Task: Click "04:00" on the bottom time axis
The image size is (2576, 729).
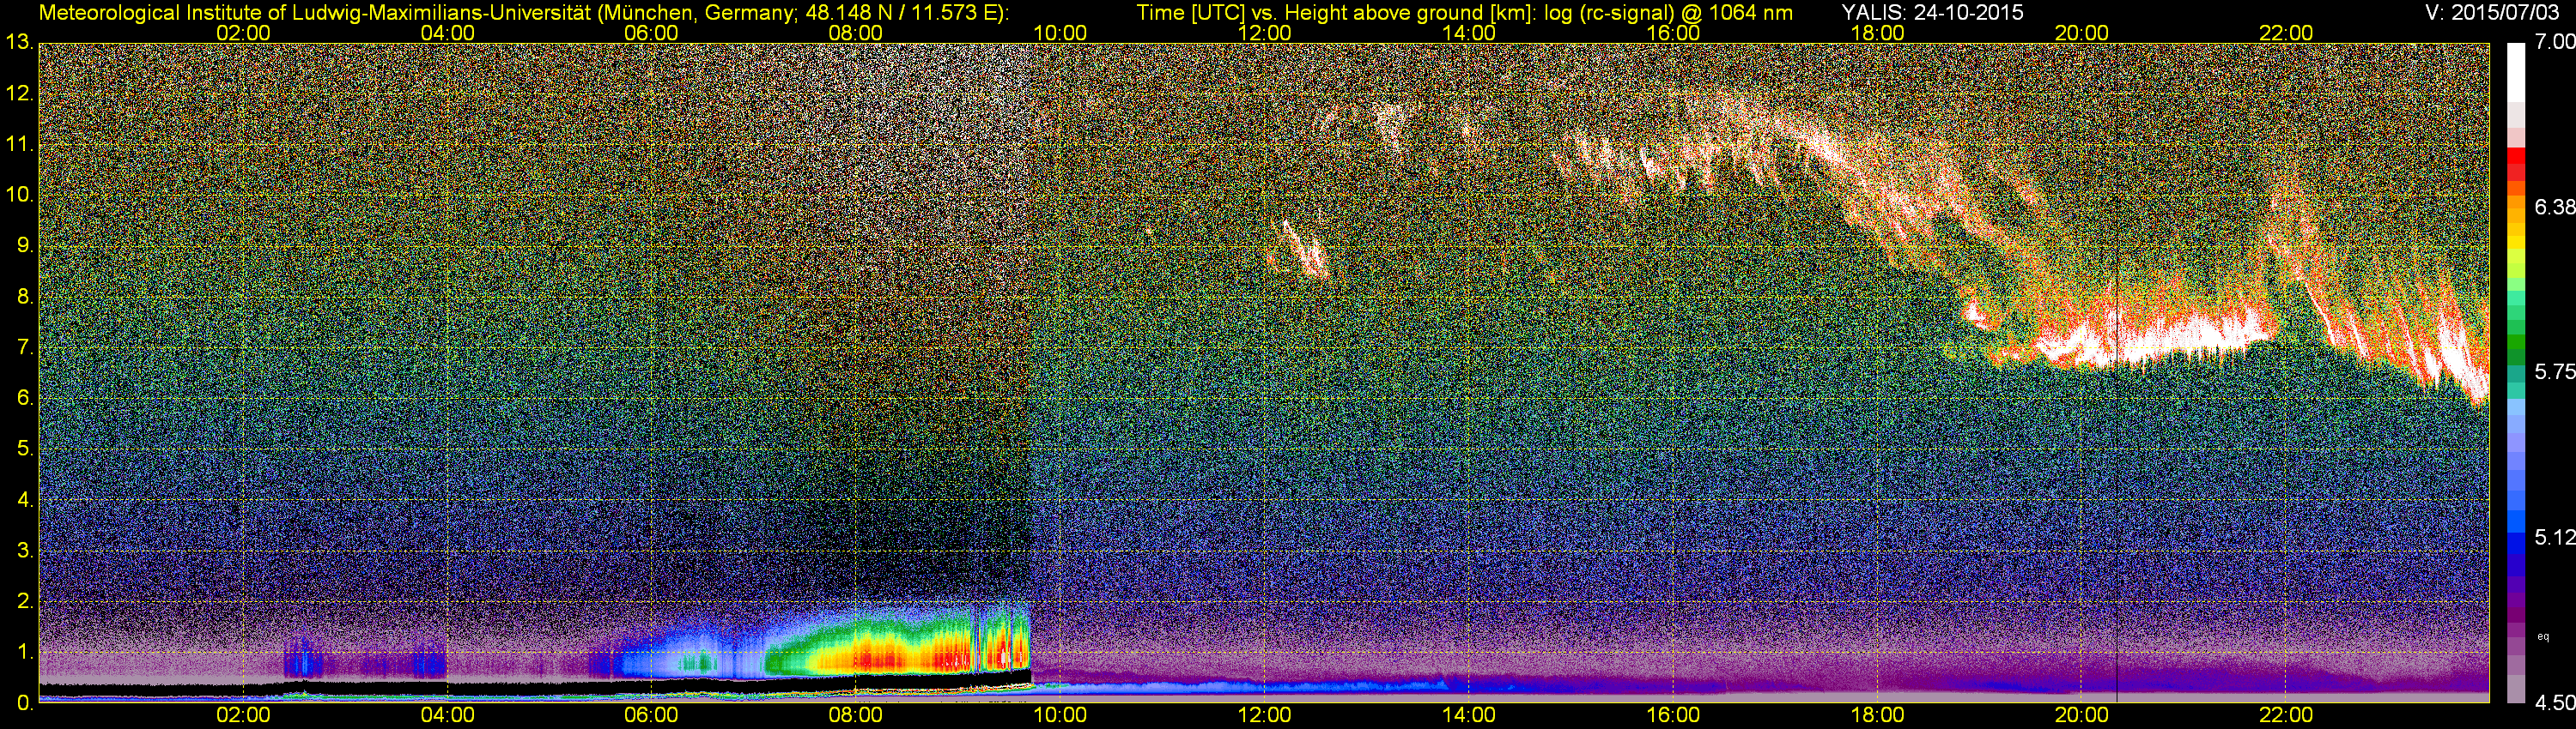Action: click(447, 716)
